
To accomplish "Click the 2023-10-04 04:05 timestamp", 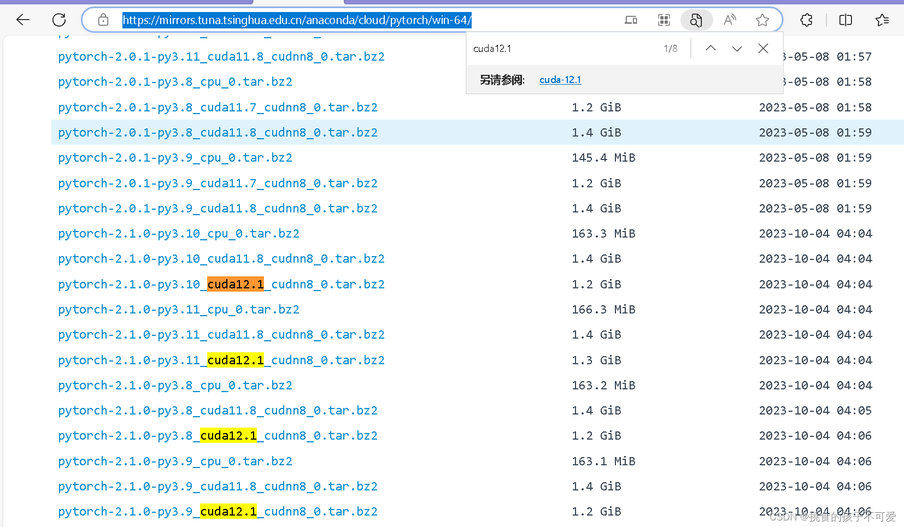I will pos(815,411).
